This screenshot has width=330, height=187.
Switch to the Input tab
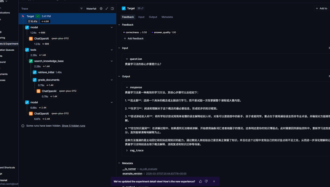tap(141, 17)
